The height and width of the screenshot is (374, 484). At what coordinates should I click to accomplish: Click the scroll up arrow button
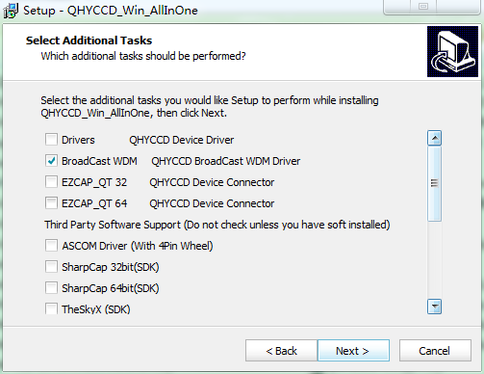point(434,138)
